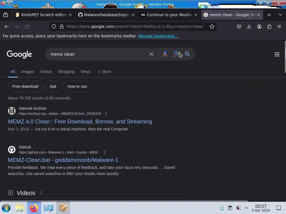
Task: Open the extensions puzzle icon
Action: tap(269, 26)
